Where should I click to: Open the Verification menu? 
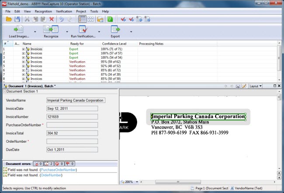coord(64,11)
